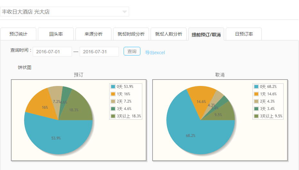Click the 查询时间 label
Image resolution: width=299 pixels, height=170 pixels.
point(21,50)
